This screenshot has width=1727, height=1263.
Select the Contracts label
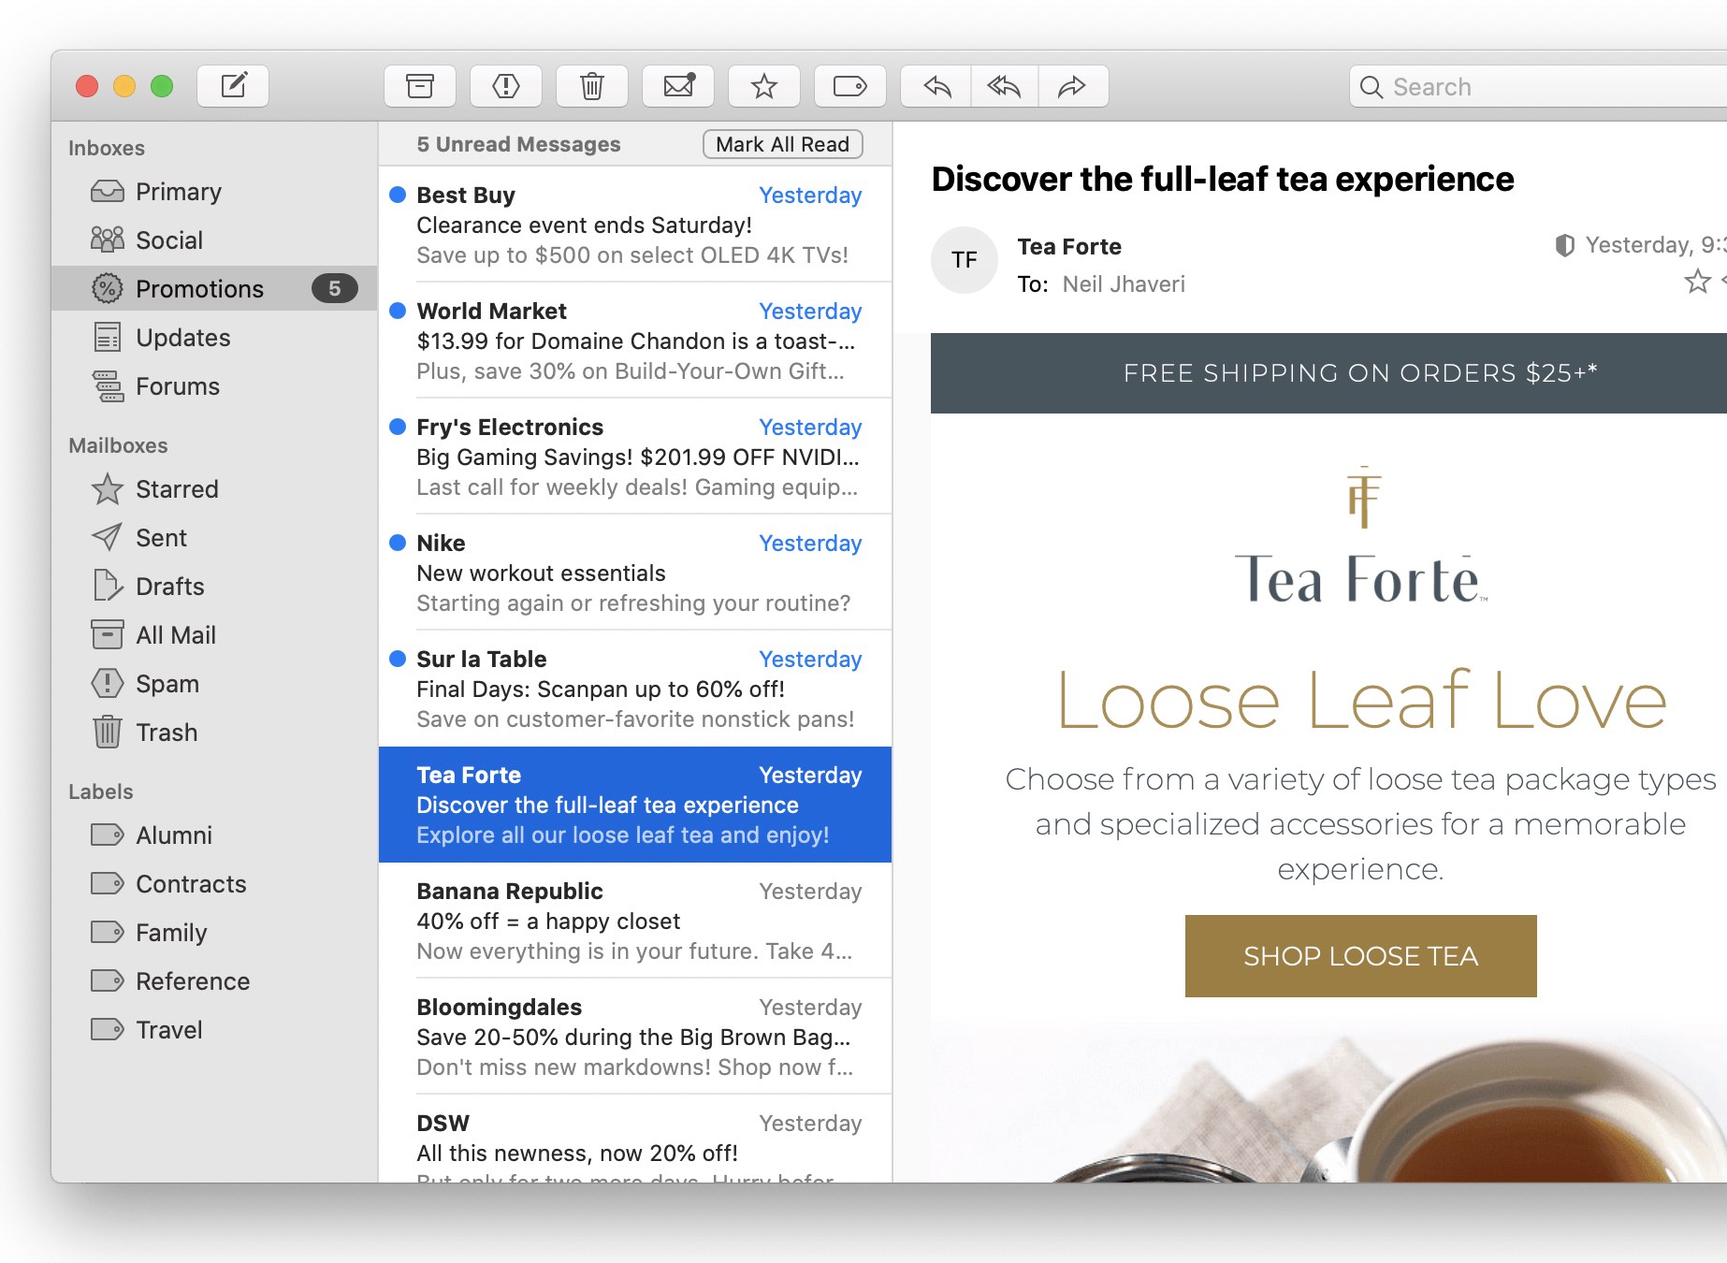coord(214,884)
